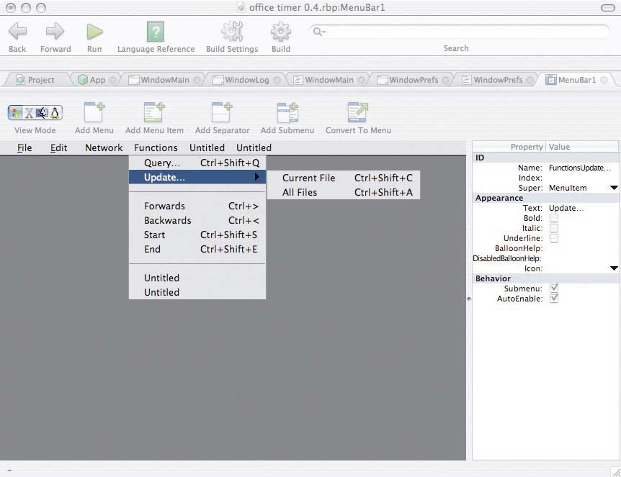Open the search field magnifier dropdown
The height and width of the screenshot is (477, 621).
click(318, 32)
